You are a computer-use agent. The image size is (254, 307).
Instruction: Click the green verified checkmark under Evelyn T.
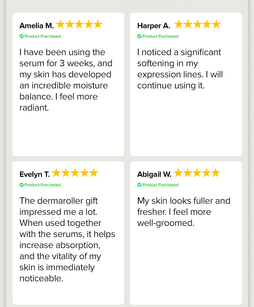(22, 185)
